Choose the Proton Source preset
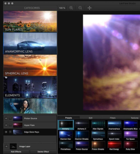Image resolution: width=140 pixels, height=154 pixels. click(82, 146)
